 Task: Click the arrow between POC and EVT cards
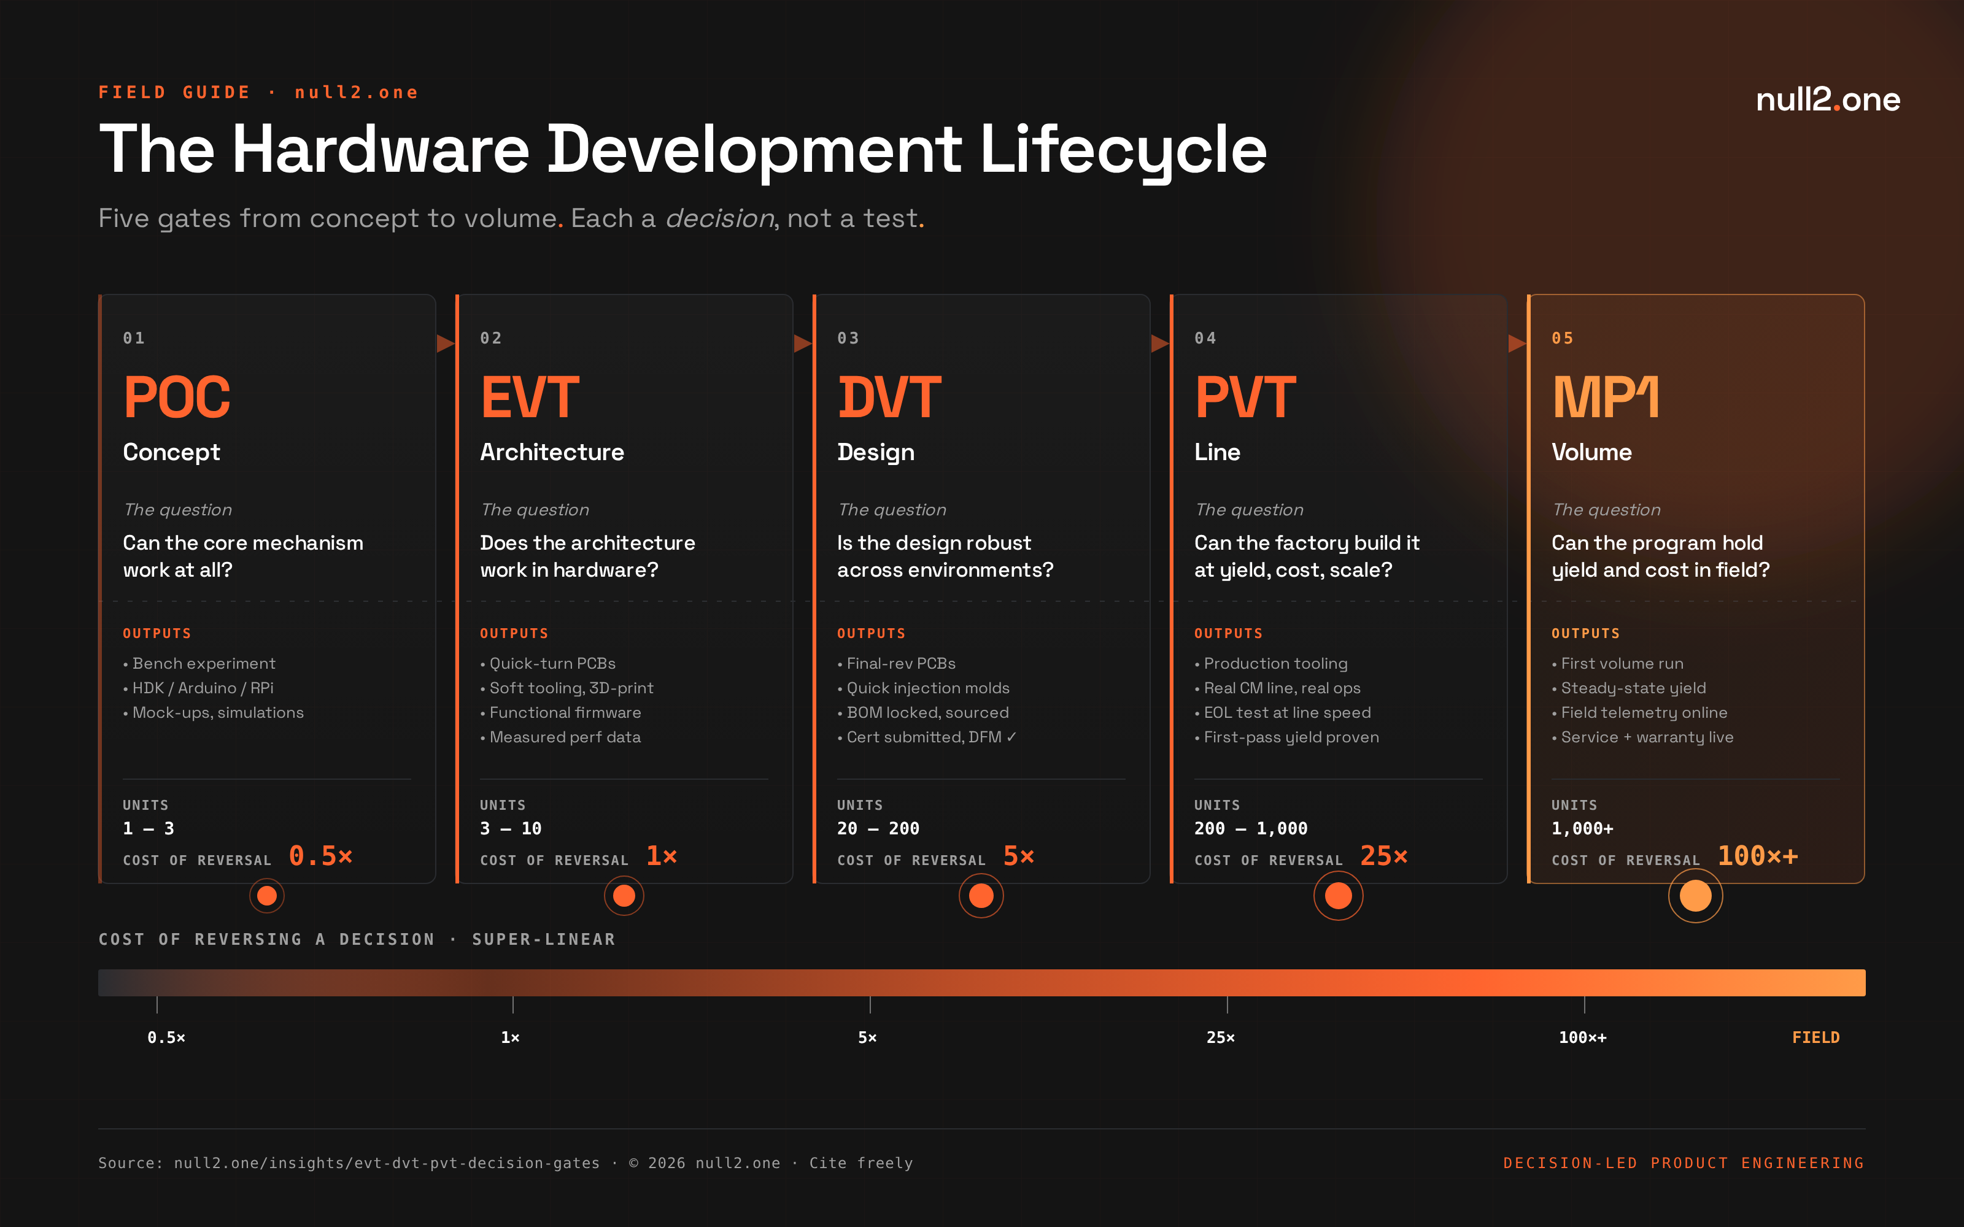[446, 344]
